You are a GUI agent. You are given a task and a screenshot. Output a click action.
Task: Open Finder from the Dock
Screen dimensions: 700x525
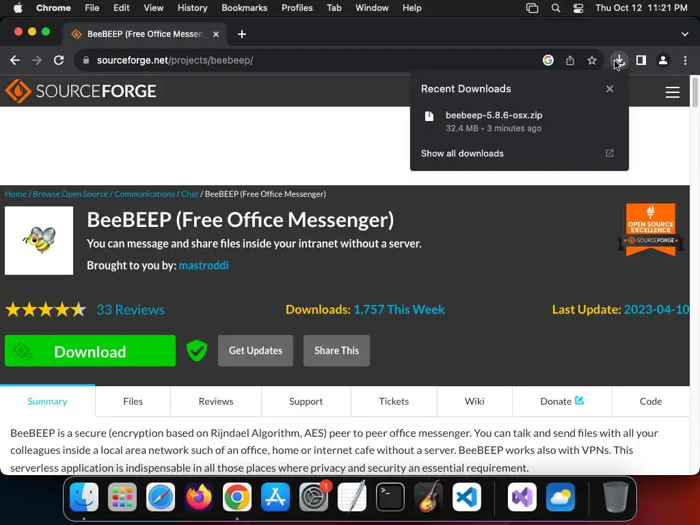click(x=84, y=497)
